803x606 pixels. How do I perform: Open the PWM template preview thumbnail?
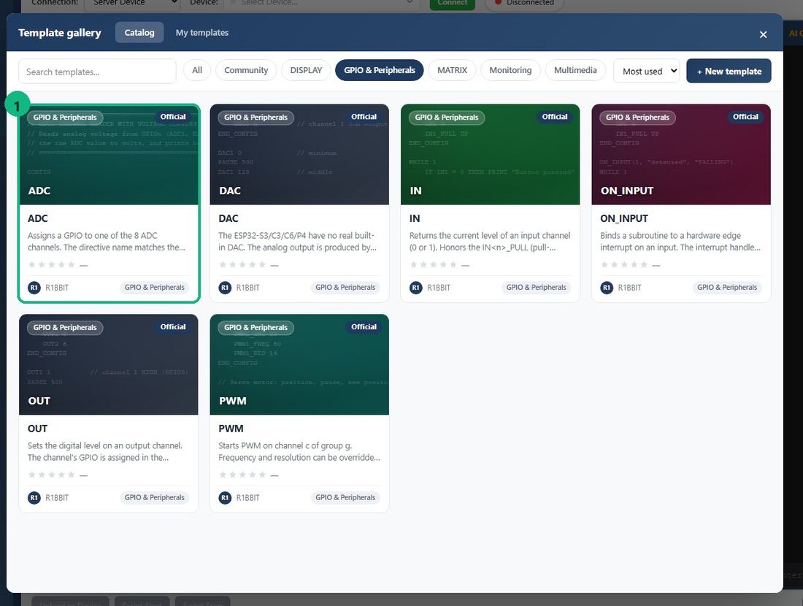[299, 365]
